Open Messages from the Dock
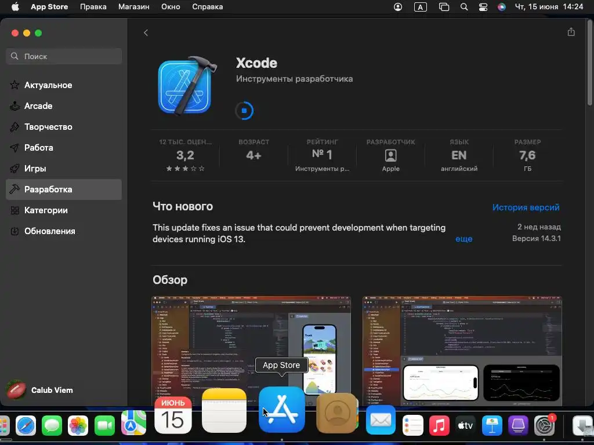Screen dimensions: 594x445 (52, 425)
